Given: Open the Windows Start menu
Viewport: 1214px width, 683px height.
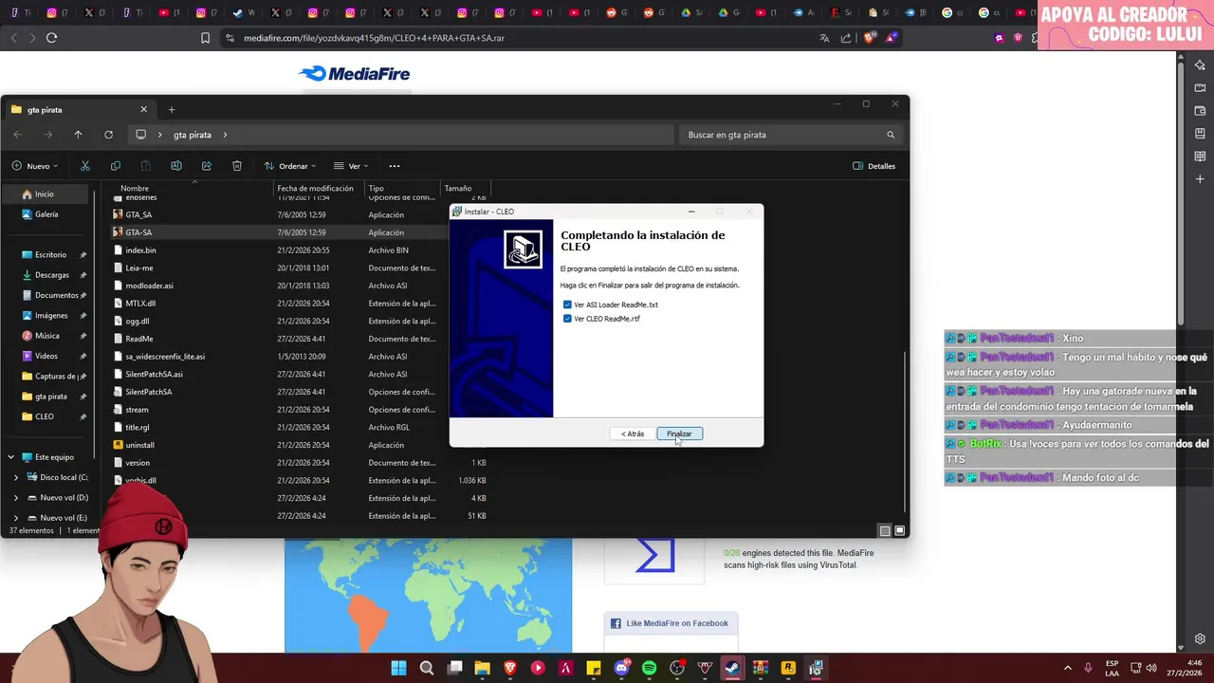Looking at the screenshot, I should tap(399, 668).
